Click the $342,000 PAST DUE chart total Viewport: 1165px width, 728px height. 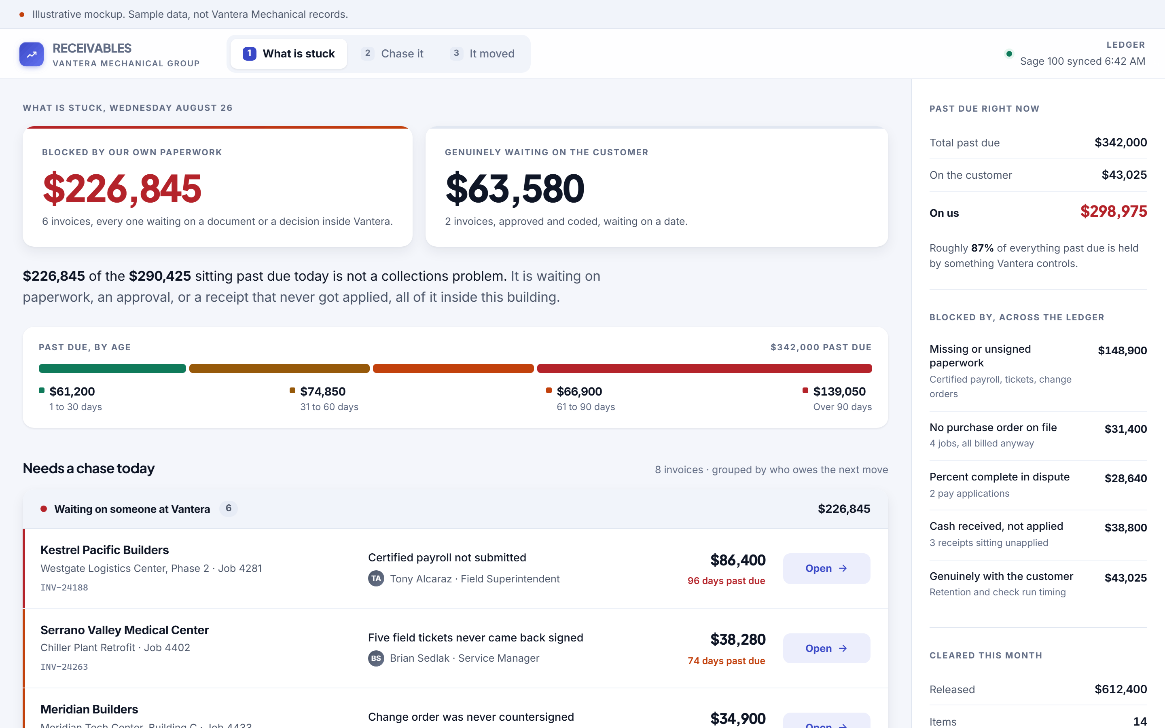(821, 347)
